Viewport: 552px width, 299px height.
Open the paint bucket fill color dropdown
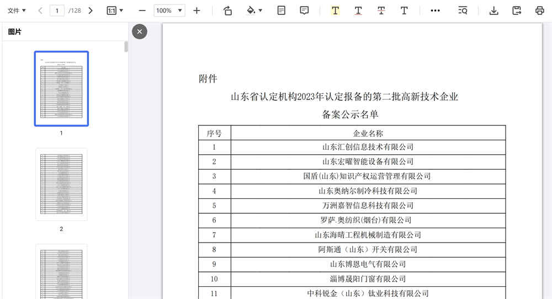coord(254,11)
